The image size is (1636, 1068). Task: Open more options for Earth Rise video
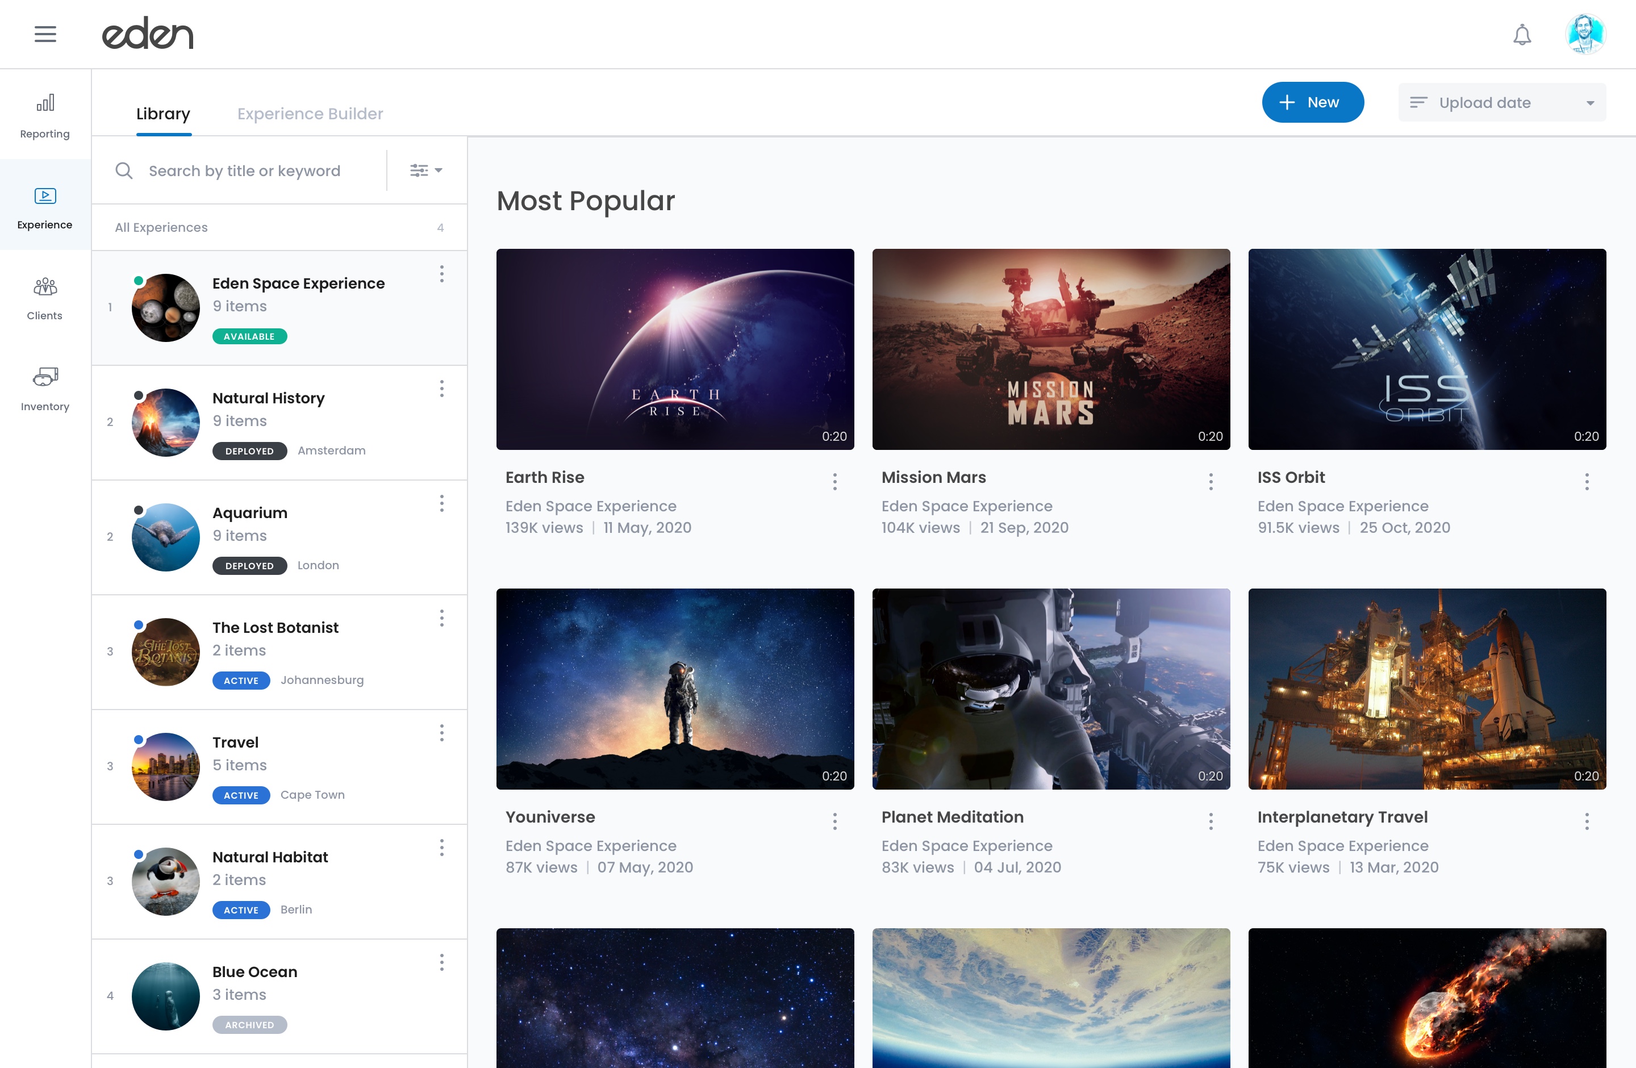834,482
